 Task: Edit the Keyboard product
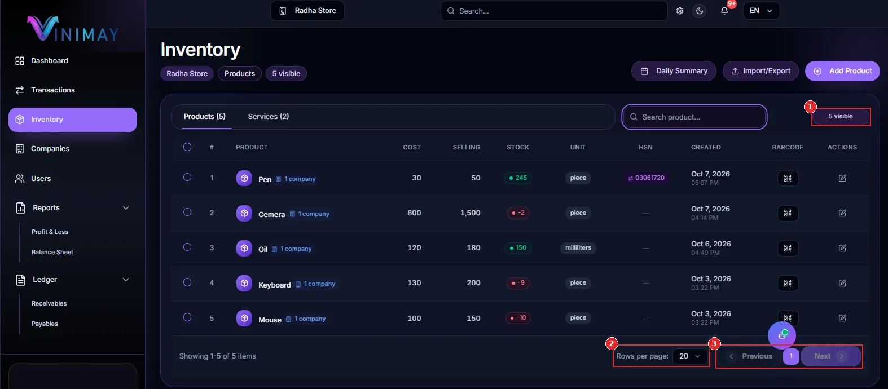(842, 283)
